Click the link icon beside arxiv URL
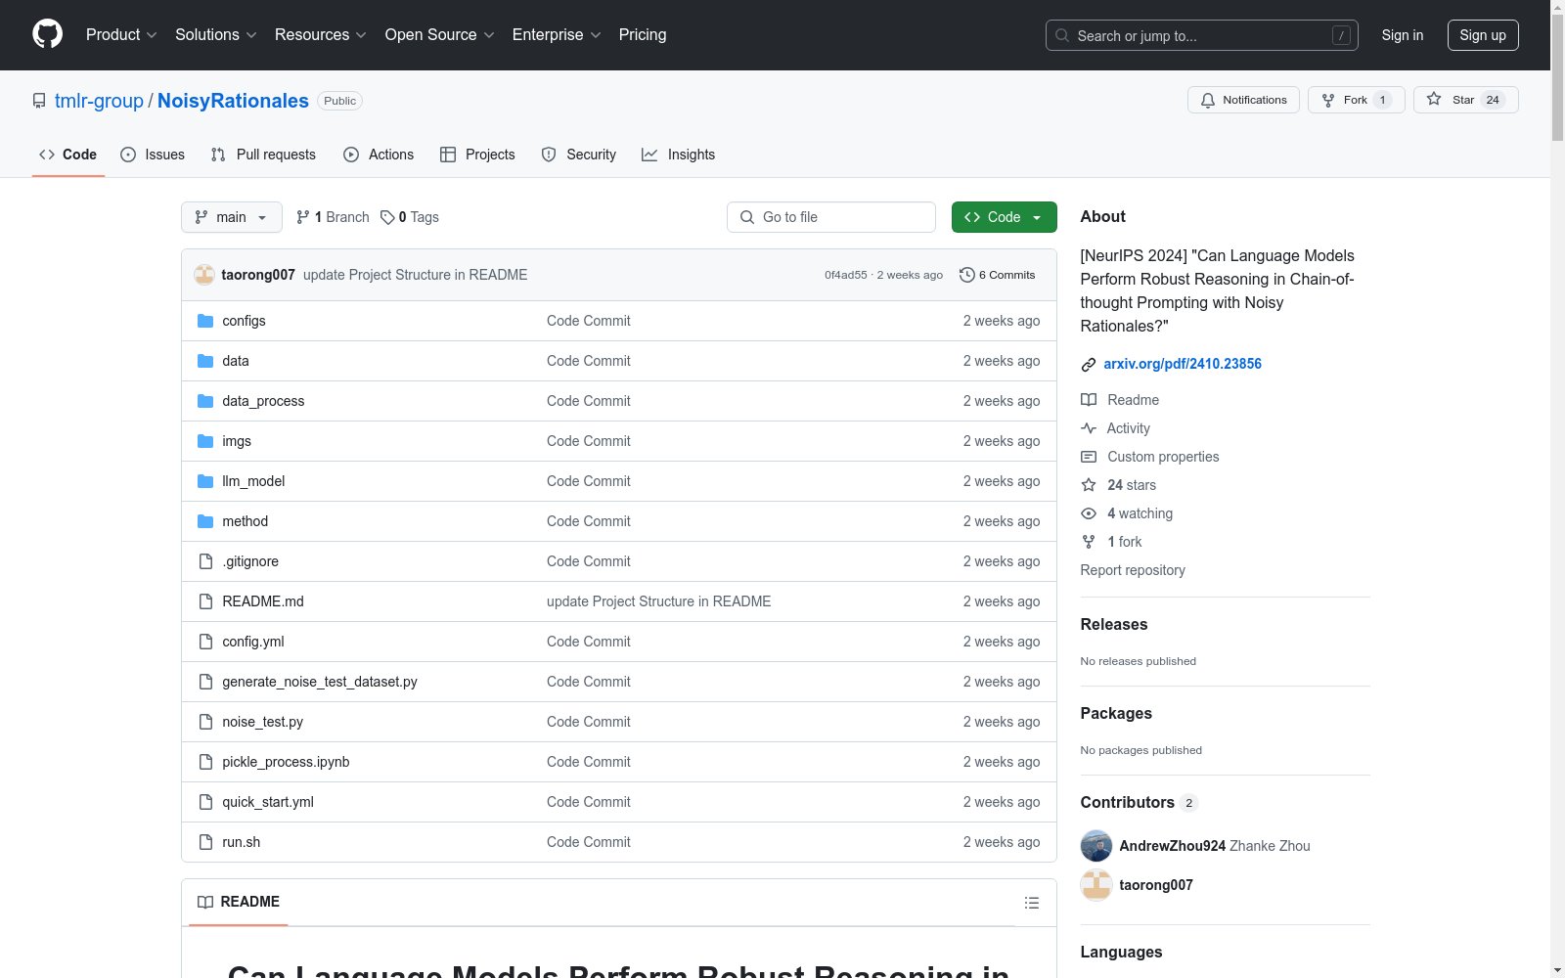 1089,365
